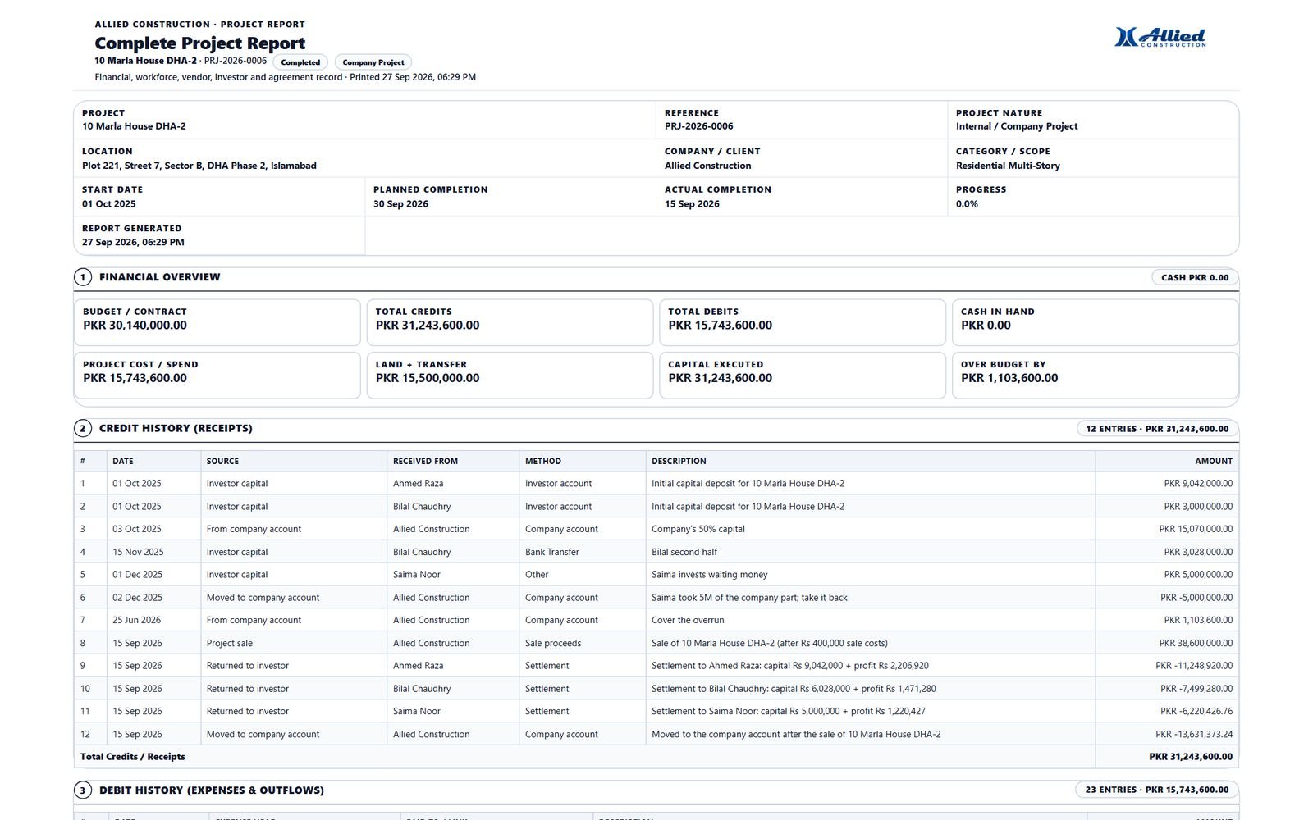Select the Land + Transfer card
The width and height of the screenshot is (1313, 820).
(510, 376)
